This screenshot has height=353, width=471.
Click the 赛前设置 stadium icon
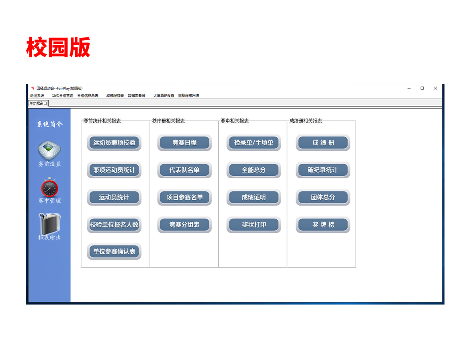pos(49,151)
